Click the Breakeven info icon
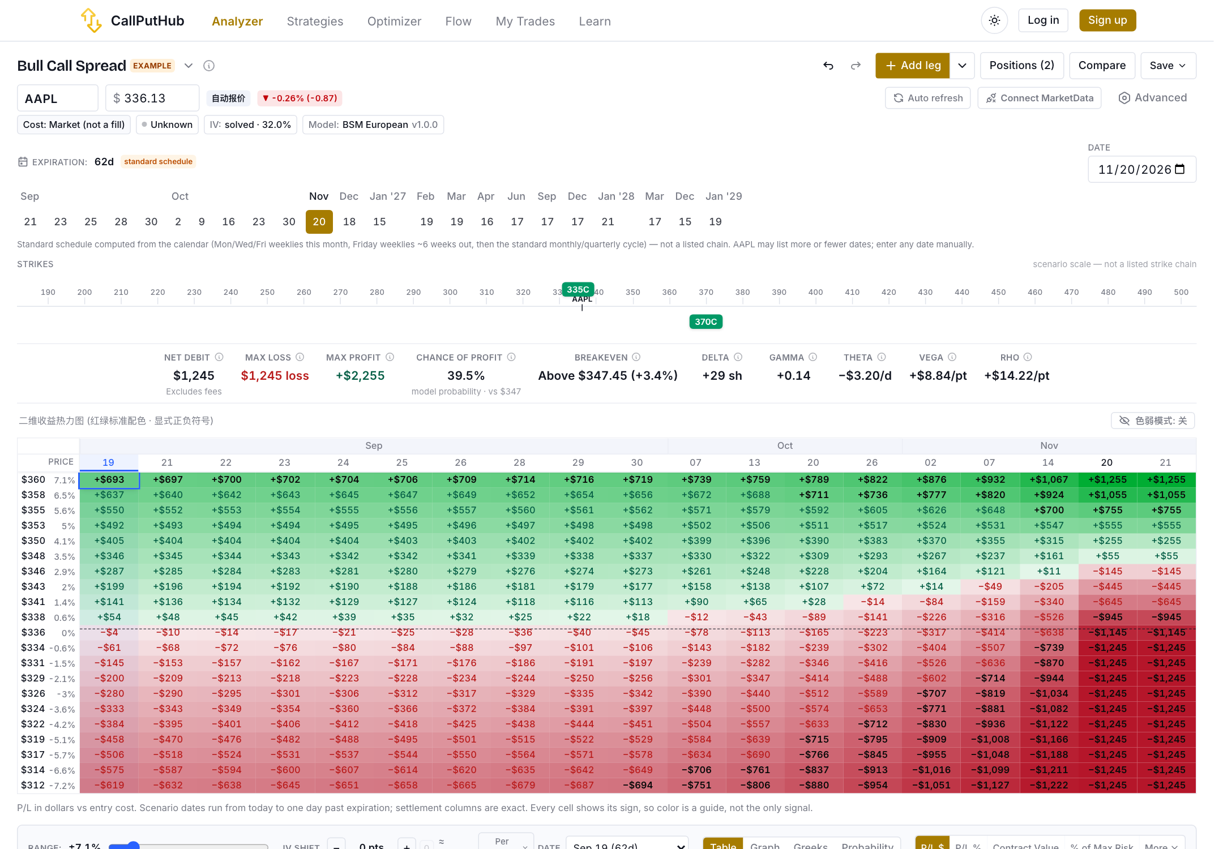Viewport: 1223px width, 849px height. [x=636, y=357]
